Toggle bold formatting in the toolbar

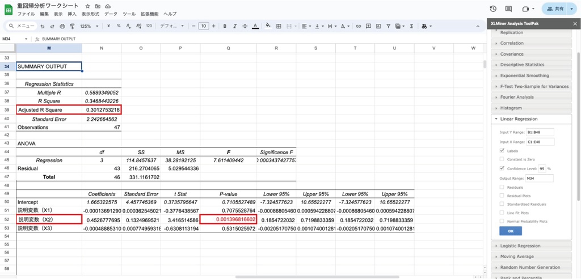(x=225, y=26)
